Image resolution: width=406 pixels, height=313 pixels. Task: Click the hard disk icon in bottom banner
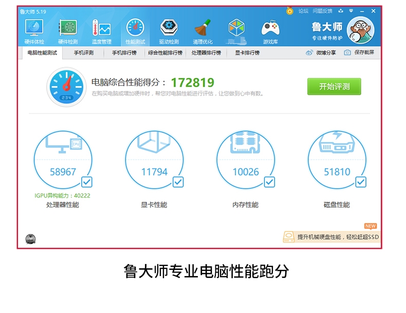[x=289, y=237]
